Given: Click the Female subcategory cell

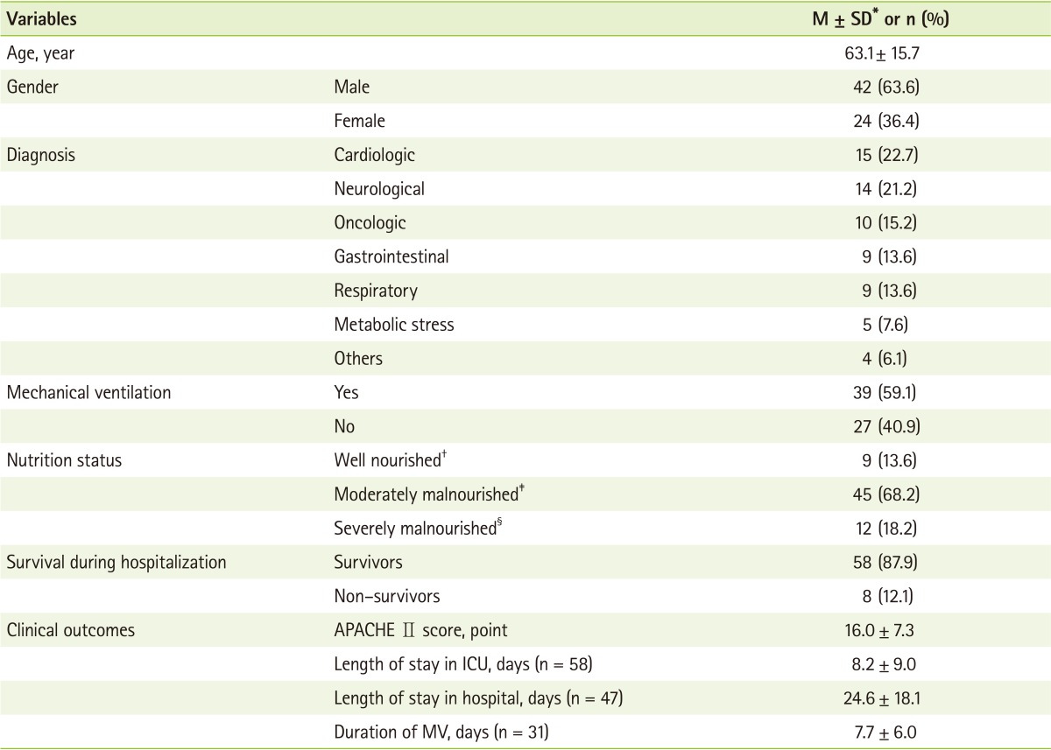Looking at the screenshot, I should (x=359, y=121).
